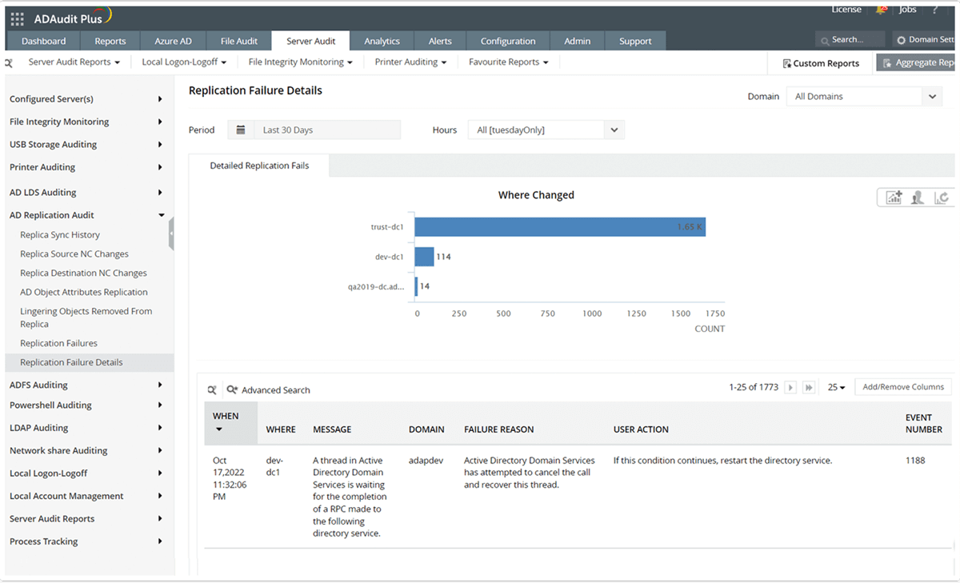Open the Hours dropdown
The width and height of the screenshot is (960, 583).
[546, 130]
